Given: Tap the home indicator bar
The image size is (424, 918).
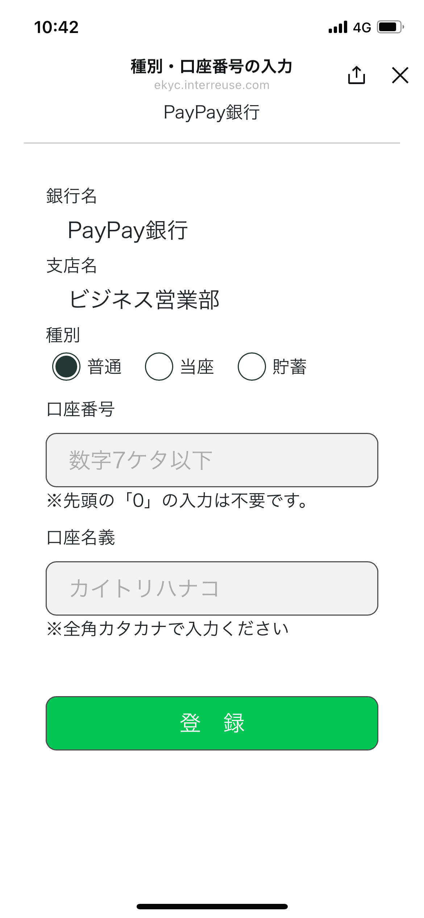Looking at the screenshot, I should [212, 906].
